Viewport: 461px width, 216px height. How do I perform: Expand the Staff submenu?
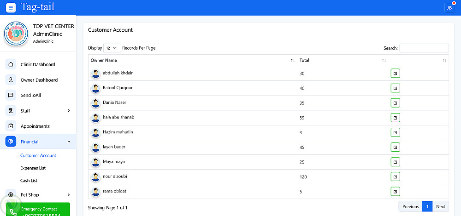[69, 111]
